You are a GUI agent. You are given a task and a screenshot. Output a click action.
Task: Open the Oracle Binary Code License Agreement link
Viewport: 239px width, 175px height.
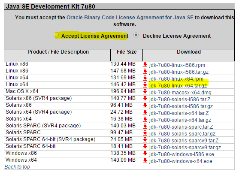pos(130,18)
